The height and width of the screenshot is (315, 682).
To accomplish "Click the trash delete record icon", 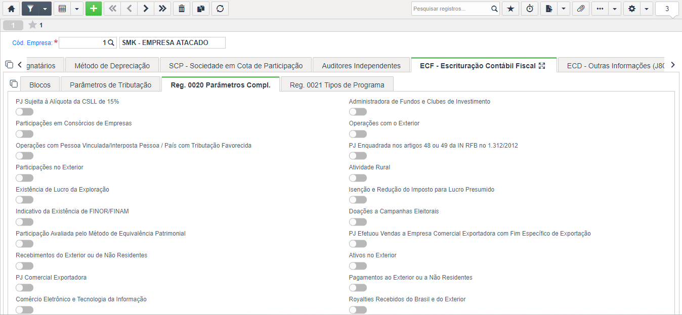I will pyautogui.click(x=182, y=9).
